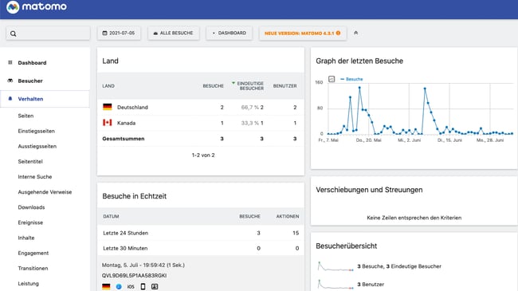
Task: Open Einstiegsseiten report
Action: point(37,131)
